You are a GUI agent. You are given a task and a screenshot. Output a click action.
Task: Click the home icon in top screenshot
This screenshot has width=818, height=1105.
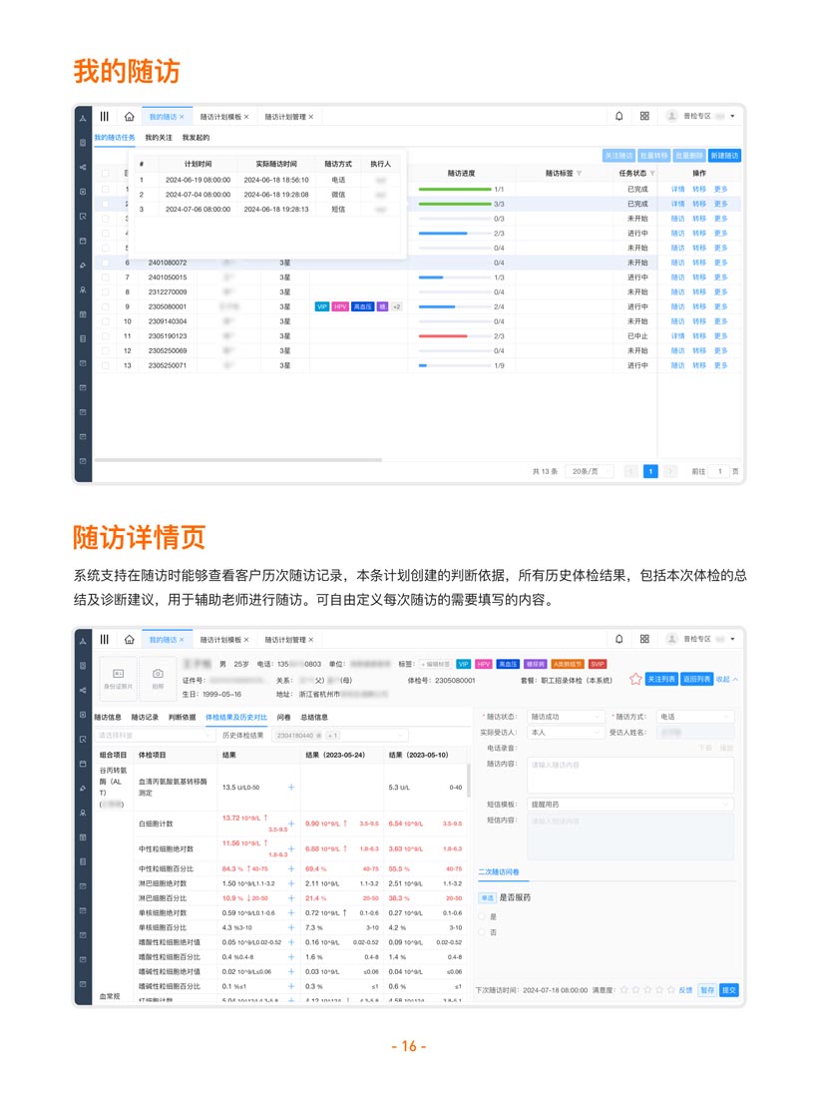pos(129,117)
